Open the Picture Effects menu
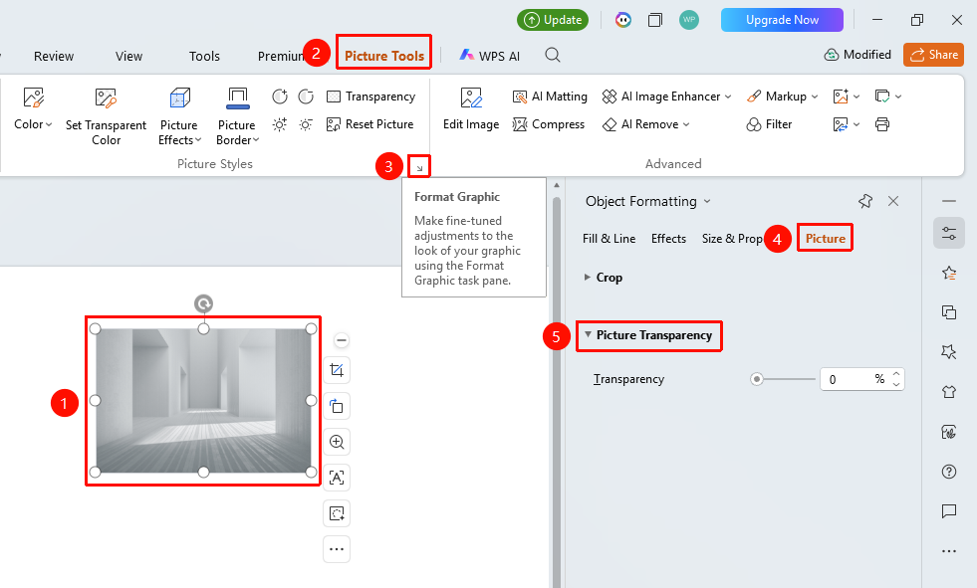The width and height of the screenshot is (977, 588). click(x=179, y=115)
